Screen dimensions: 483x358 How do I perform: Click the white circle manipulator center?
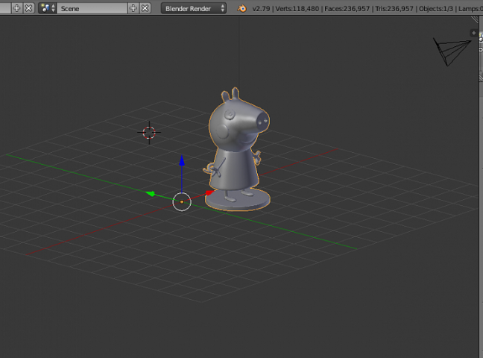182,201
